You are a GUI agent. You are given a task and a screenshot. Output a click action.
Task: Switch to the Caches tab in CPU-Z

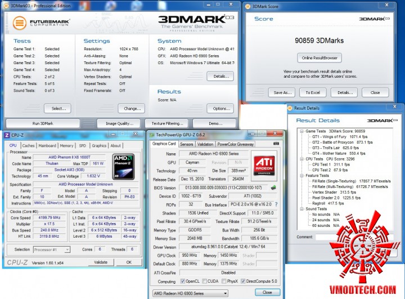(x=29, y=146)
